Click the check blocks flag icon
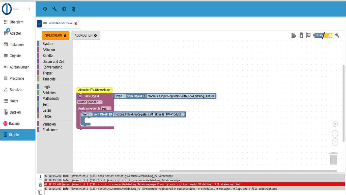This screenshot has height=195, width=346. (308, 35)
